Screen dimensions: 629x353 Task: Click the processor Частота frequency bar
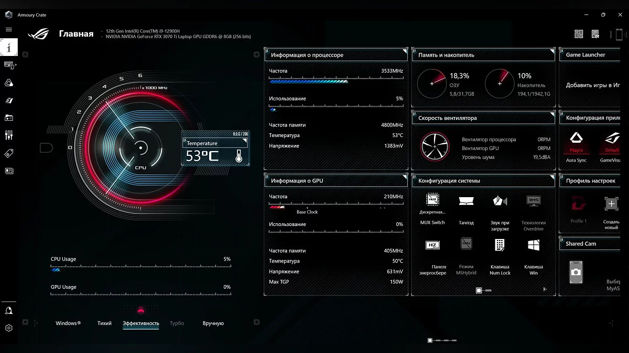tap(336, 81)
